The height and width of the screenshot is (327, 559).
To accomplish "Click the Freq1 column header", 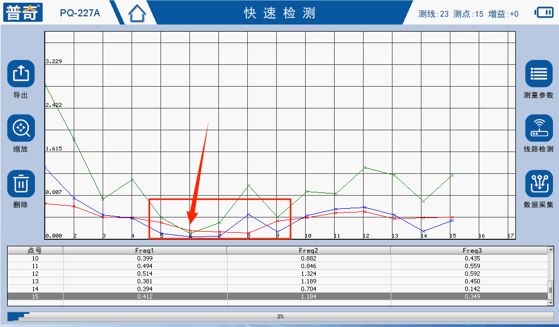I will pyautogui.click(x=145, y=250).
